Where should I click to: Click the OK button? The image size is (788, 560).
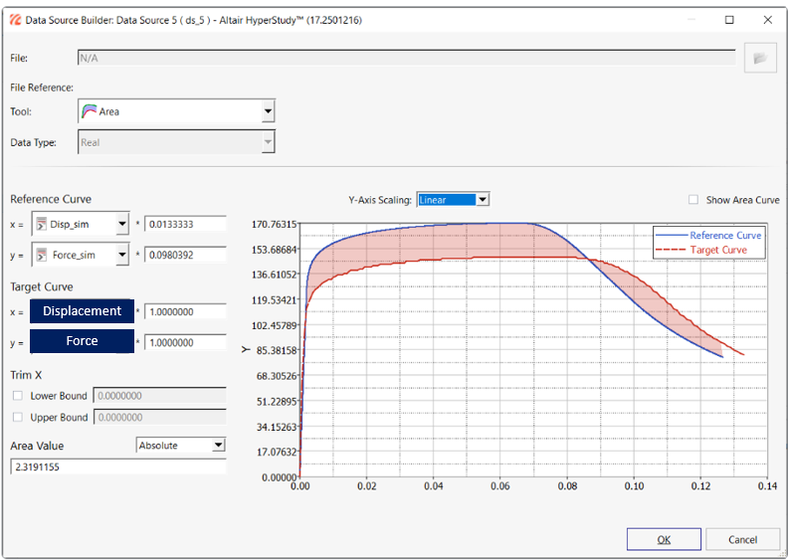pos(664,539)
